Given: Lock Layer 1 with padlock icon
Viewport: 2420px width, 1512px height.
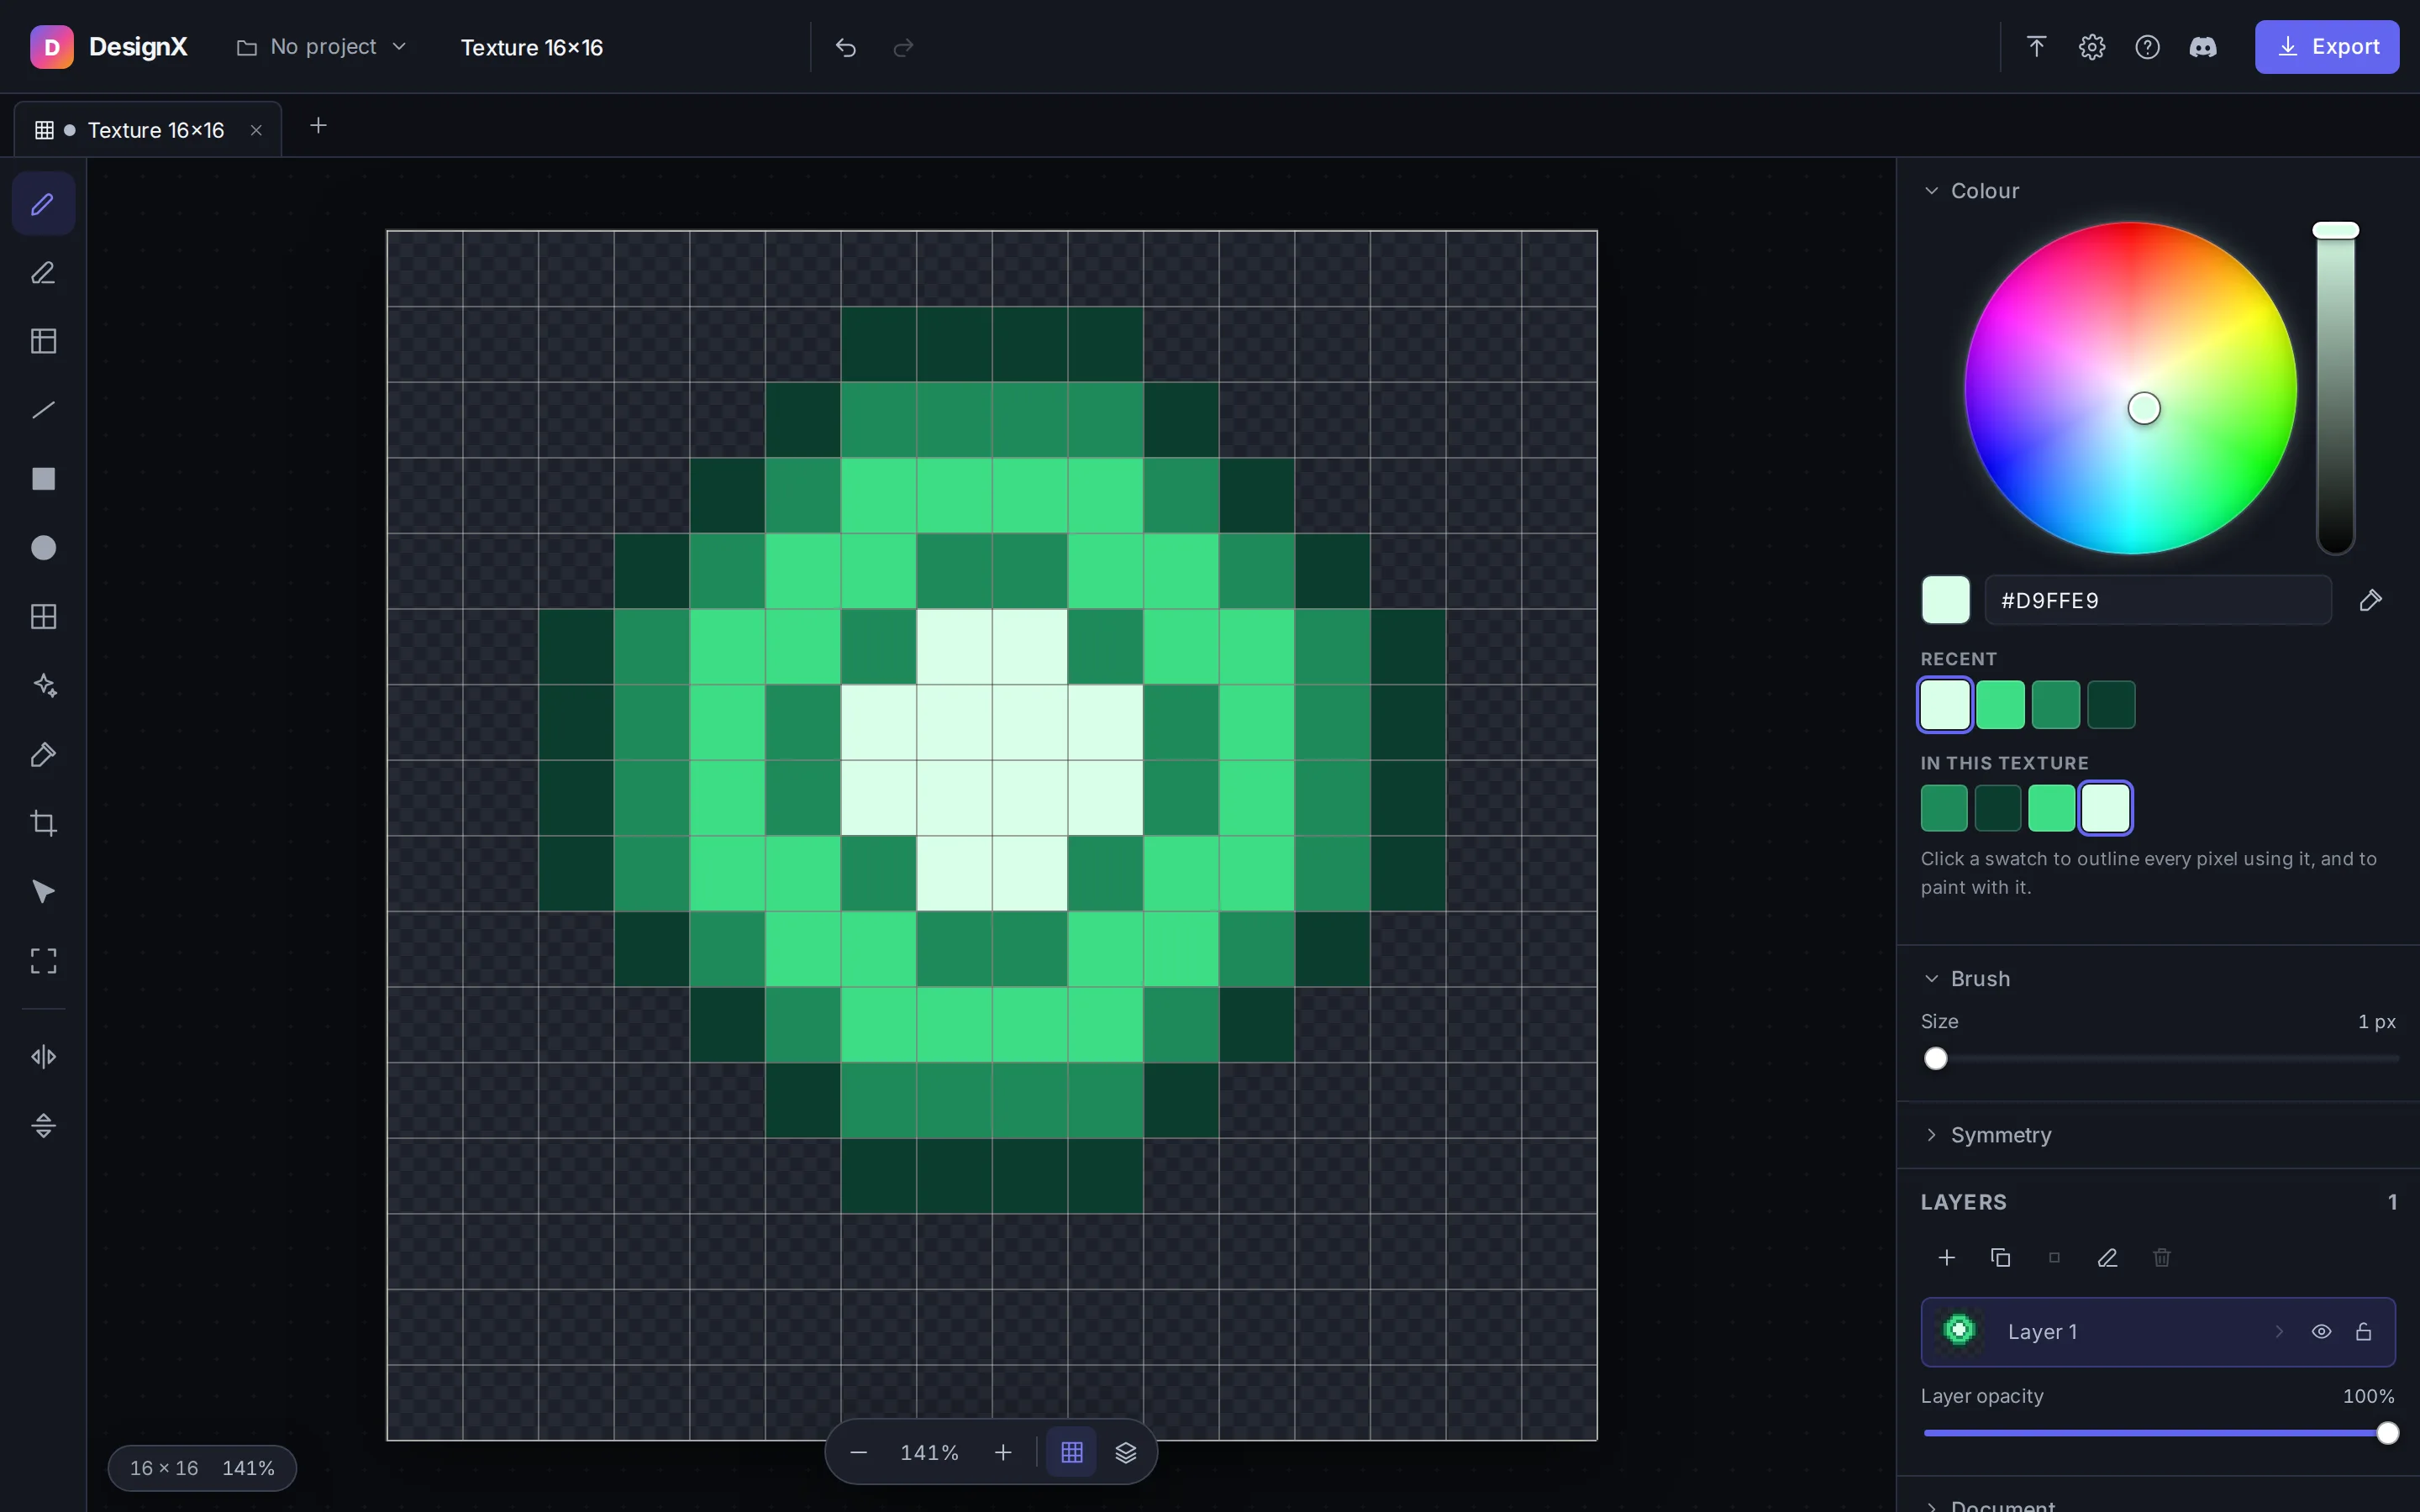Looking at the screenshot, I should click(x=2364, y=1332).
